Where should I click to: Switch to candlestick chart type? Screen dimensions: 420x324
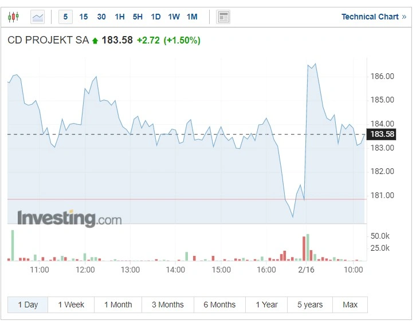click(x=13, y=17)
